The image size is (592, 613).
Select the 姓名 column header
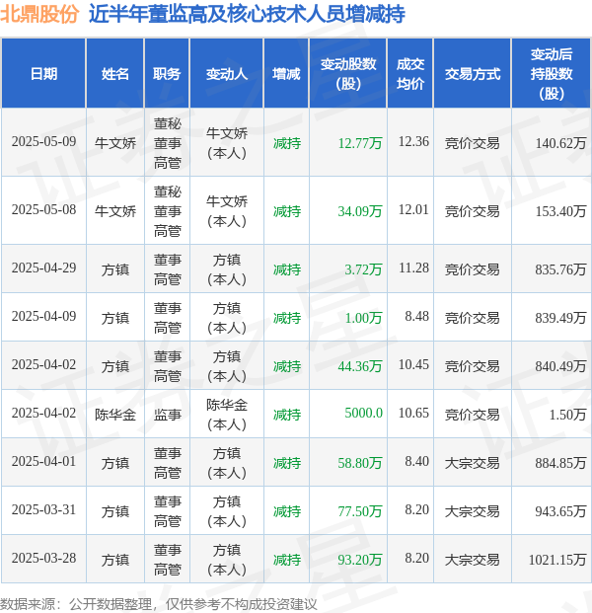click(114, 74)
